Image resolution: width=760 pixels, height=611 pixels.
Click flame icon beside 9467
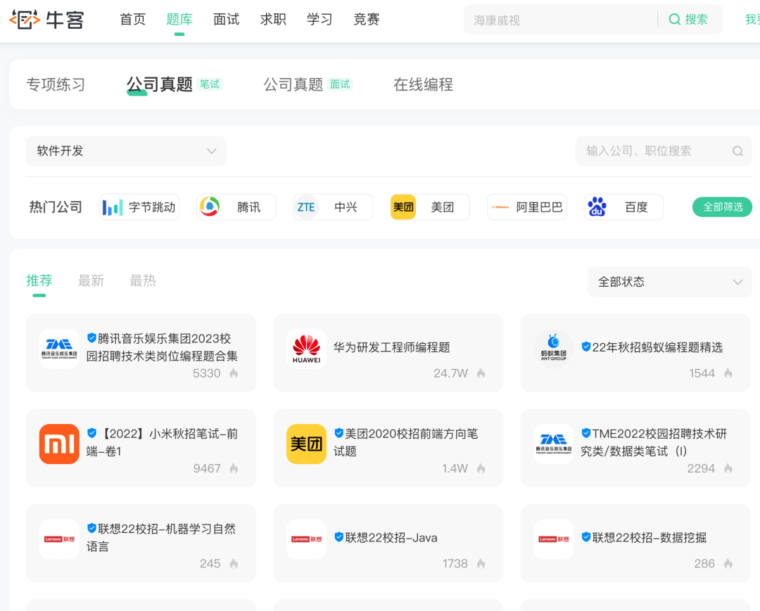(x=234, y=468)
